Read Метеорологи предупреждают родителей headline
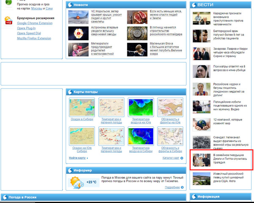Screen dimensions: 254x203 click(102, 49)
